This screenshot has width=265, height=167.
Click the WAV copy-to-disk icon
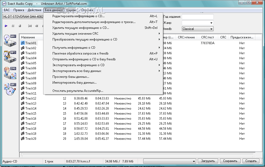10,40
